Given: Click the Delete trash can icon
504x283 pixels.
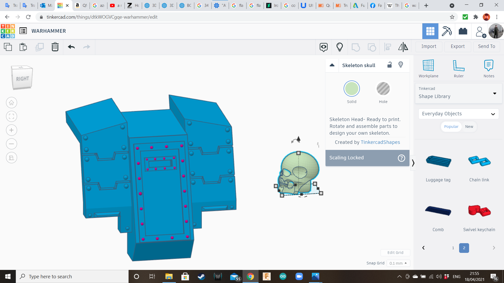Looking at the screenshot, I should click(x=55, y=47).
